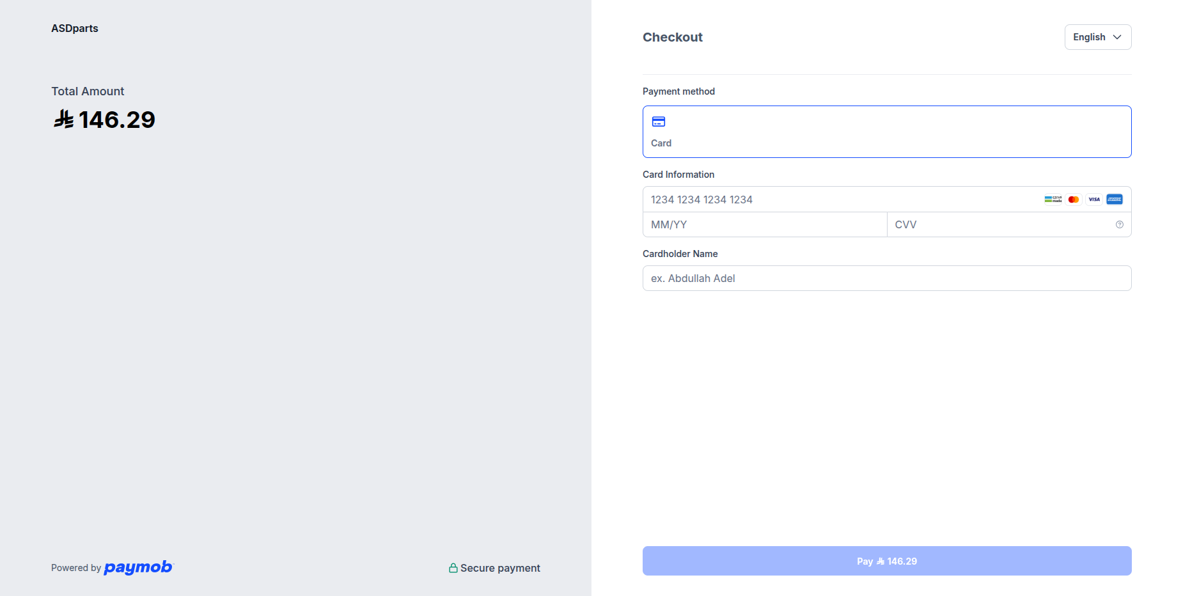Select the credit card payment method icon

point(659,122)
